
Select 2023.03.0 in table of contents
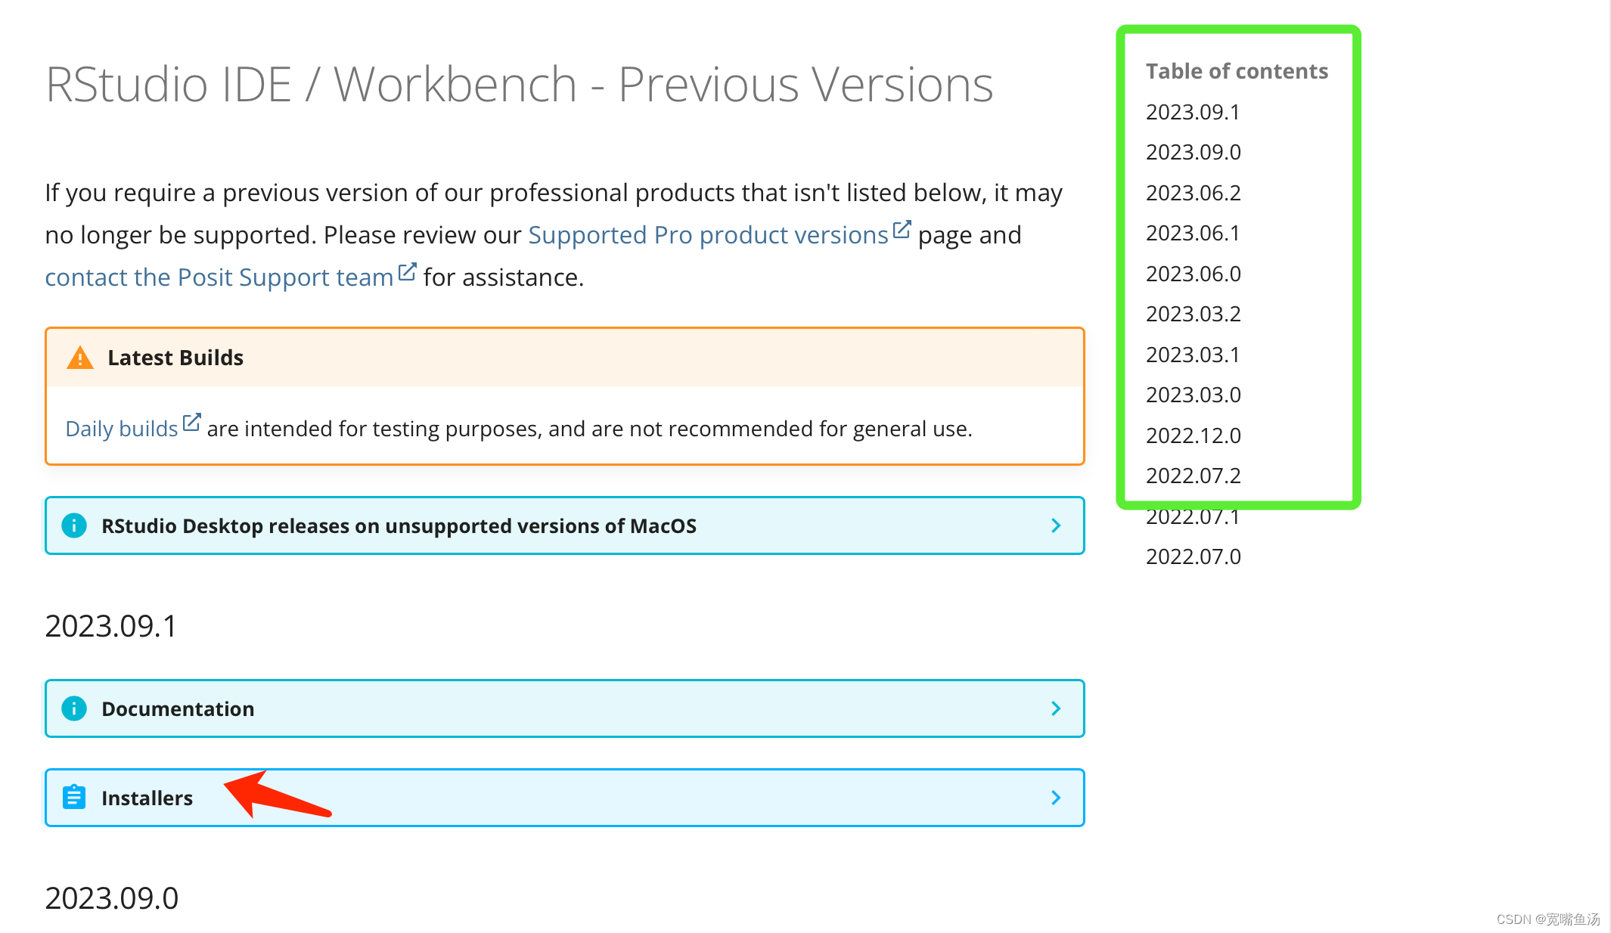[x=1193, y=395]
